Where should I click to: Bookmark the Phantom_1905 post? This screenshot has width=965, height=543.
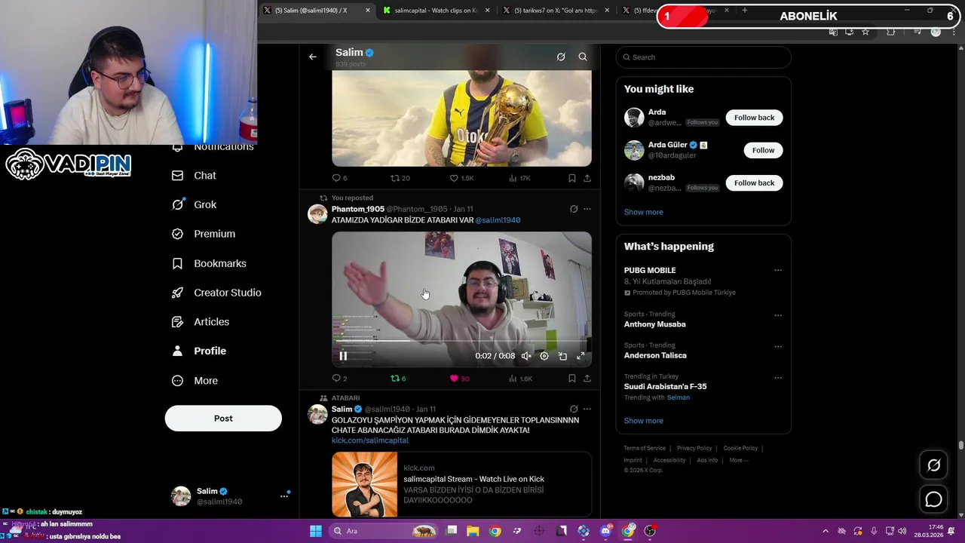pos(571,379)
